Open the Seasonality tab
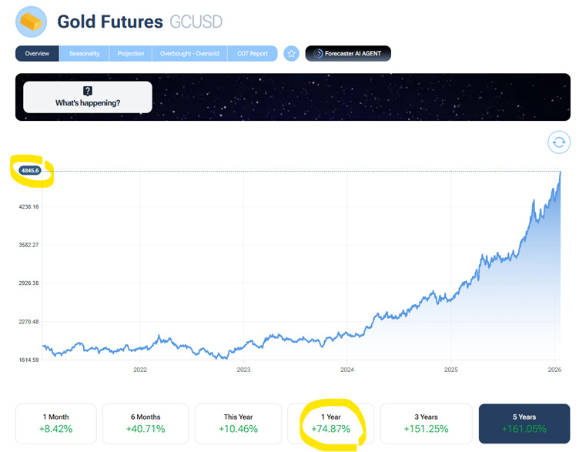Viewport: 579px width, 452px height. pos(85,54)
